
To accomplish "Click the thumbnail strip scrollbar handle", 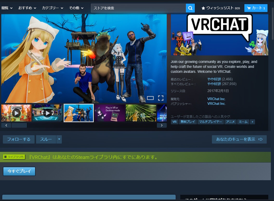I will (19, 125).
